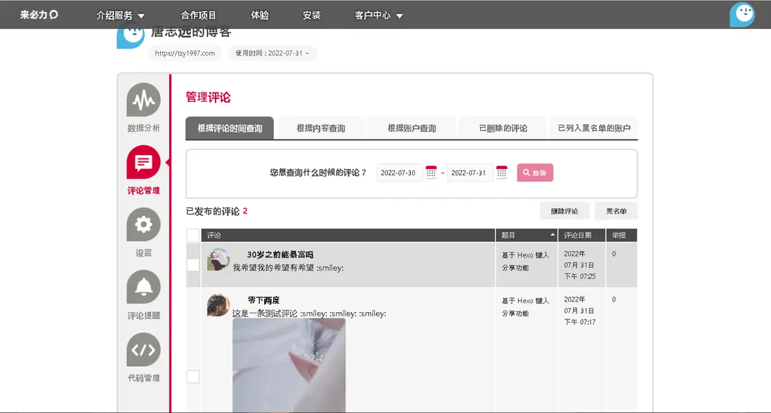This screenshot has width=771, height=413.
Task: Click avatar of commenter 30岁之前能暴富吗
Action: click(218, 259)
